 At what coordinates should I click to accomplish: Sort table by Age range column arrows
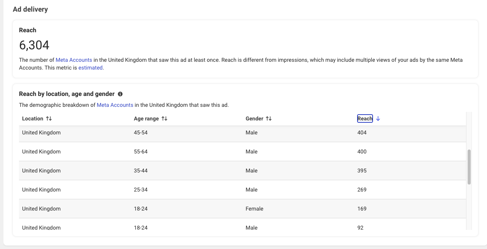tap(164, 118)
